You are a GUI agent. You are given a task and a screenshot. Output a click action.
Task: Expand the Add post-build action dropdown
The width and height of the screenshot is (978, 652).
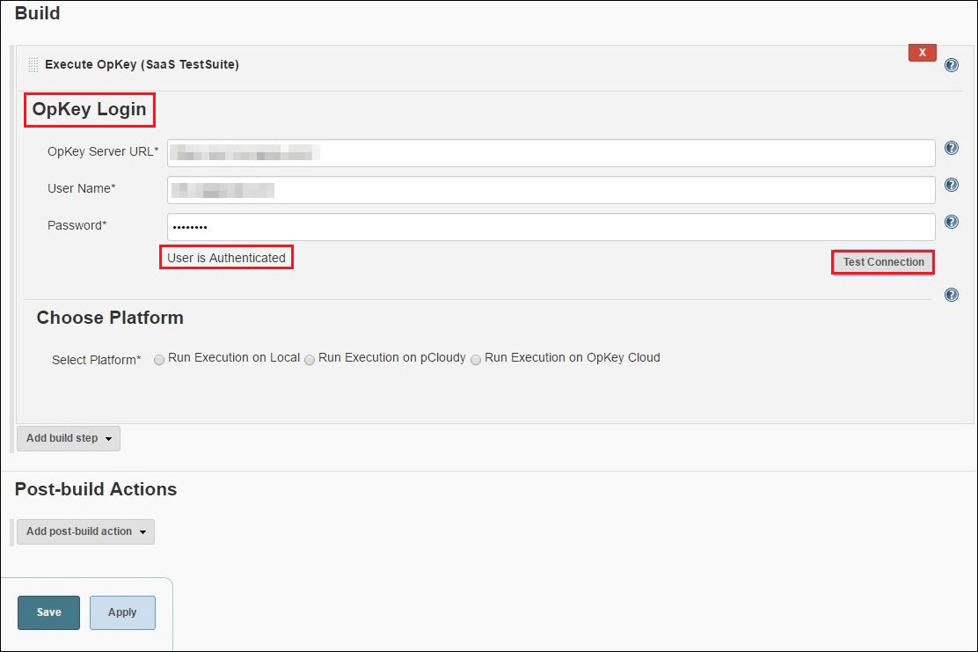point(85,531)
